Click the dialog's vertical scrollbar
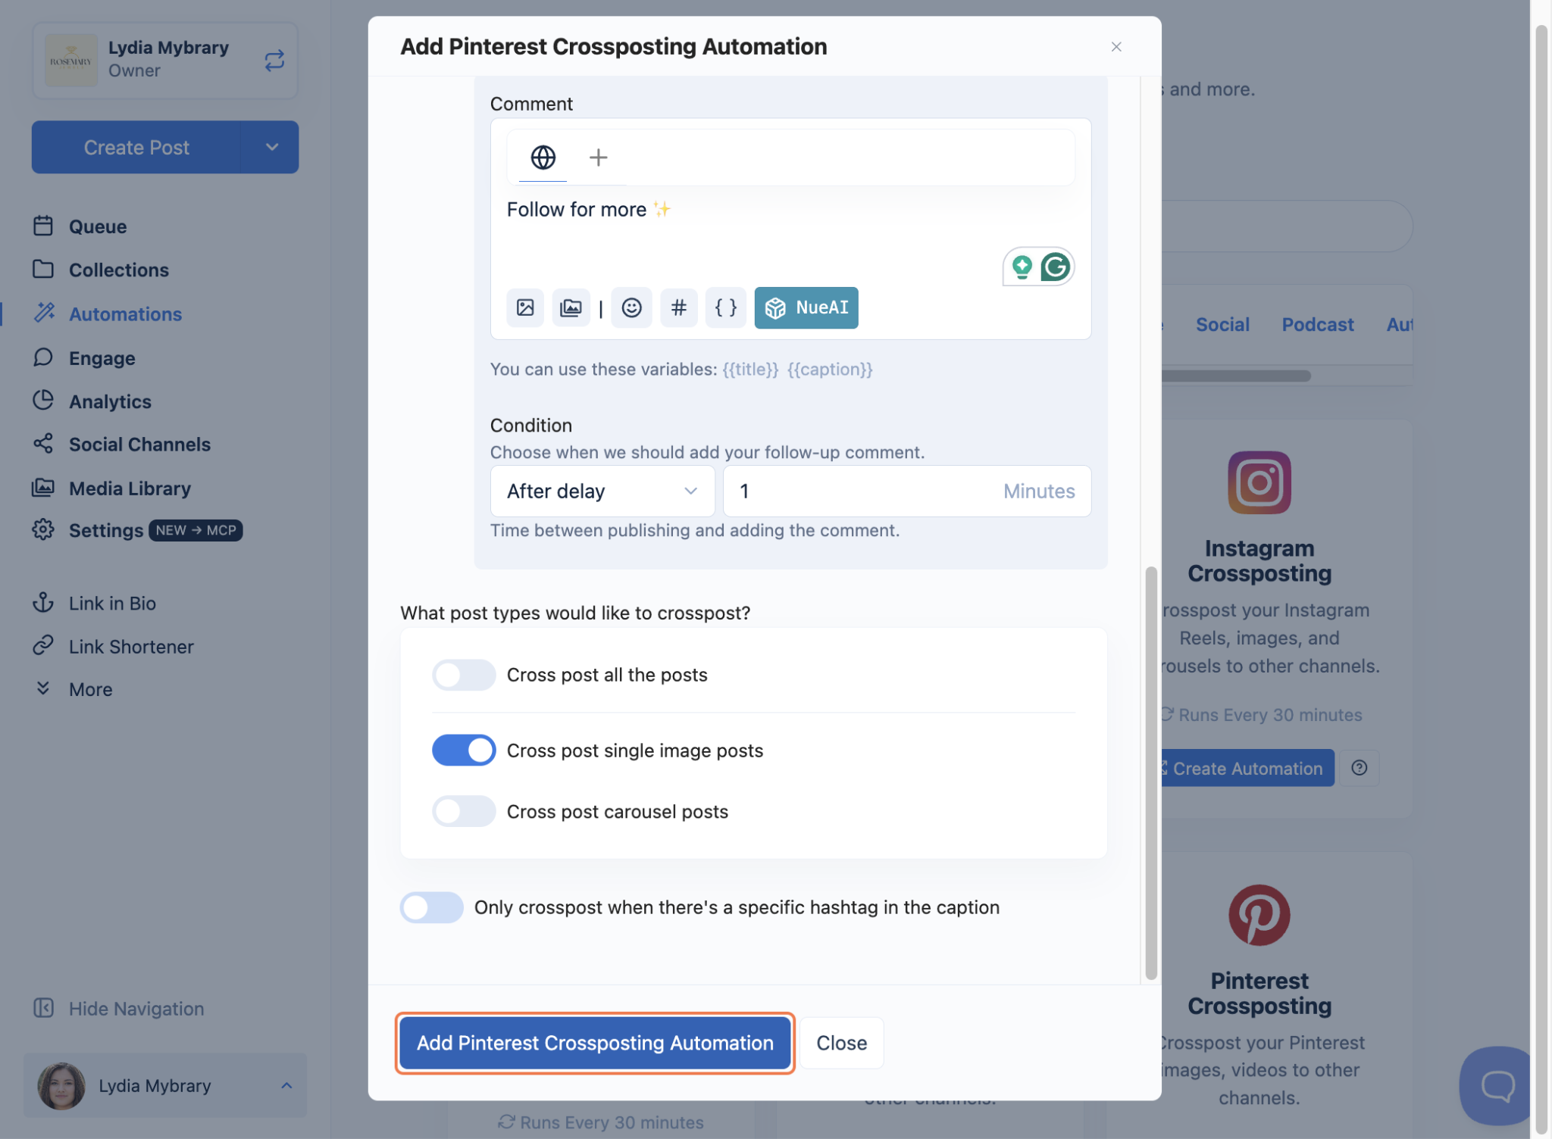This screenshot has height=1139, width=1552. (x=1151, y=772)
